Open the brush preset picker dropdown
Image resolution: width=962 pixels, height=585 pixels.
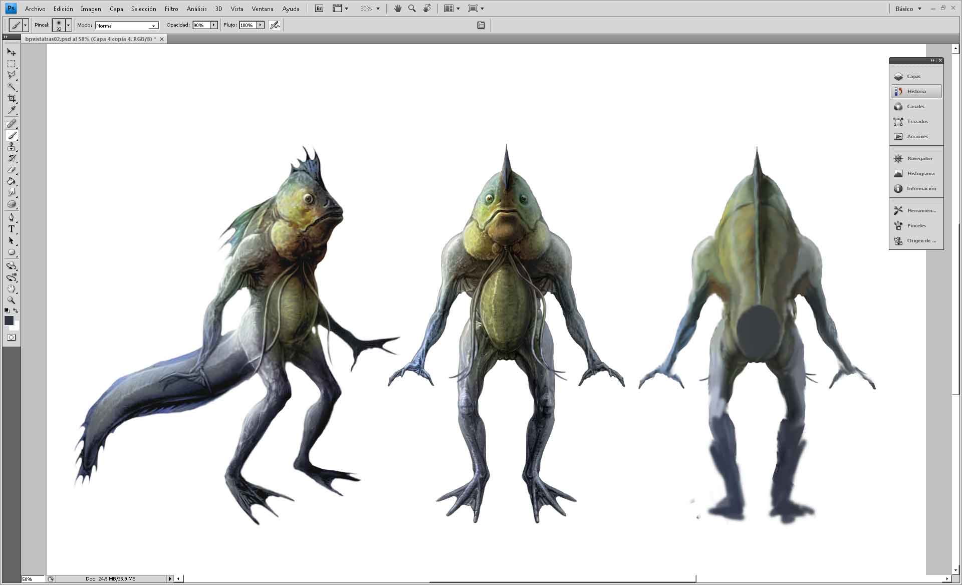pyautogui.click(x=68, y=25)
